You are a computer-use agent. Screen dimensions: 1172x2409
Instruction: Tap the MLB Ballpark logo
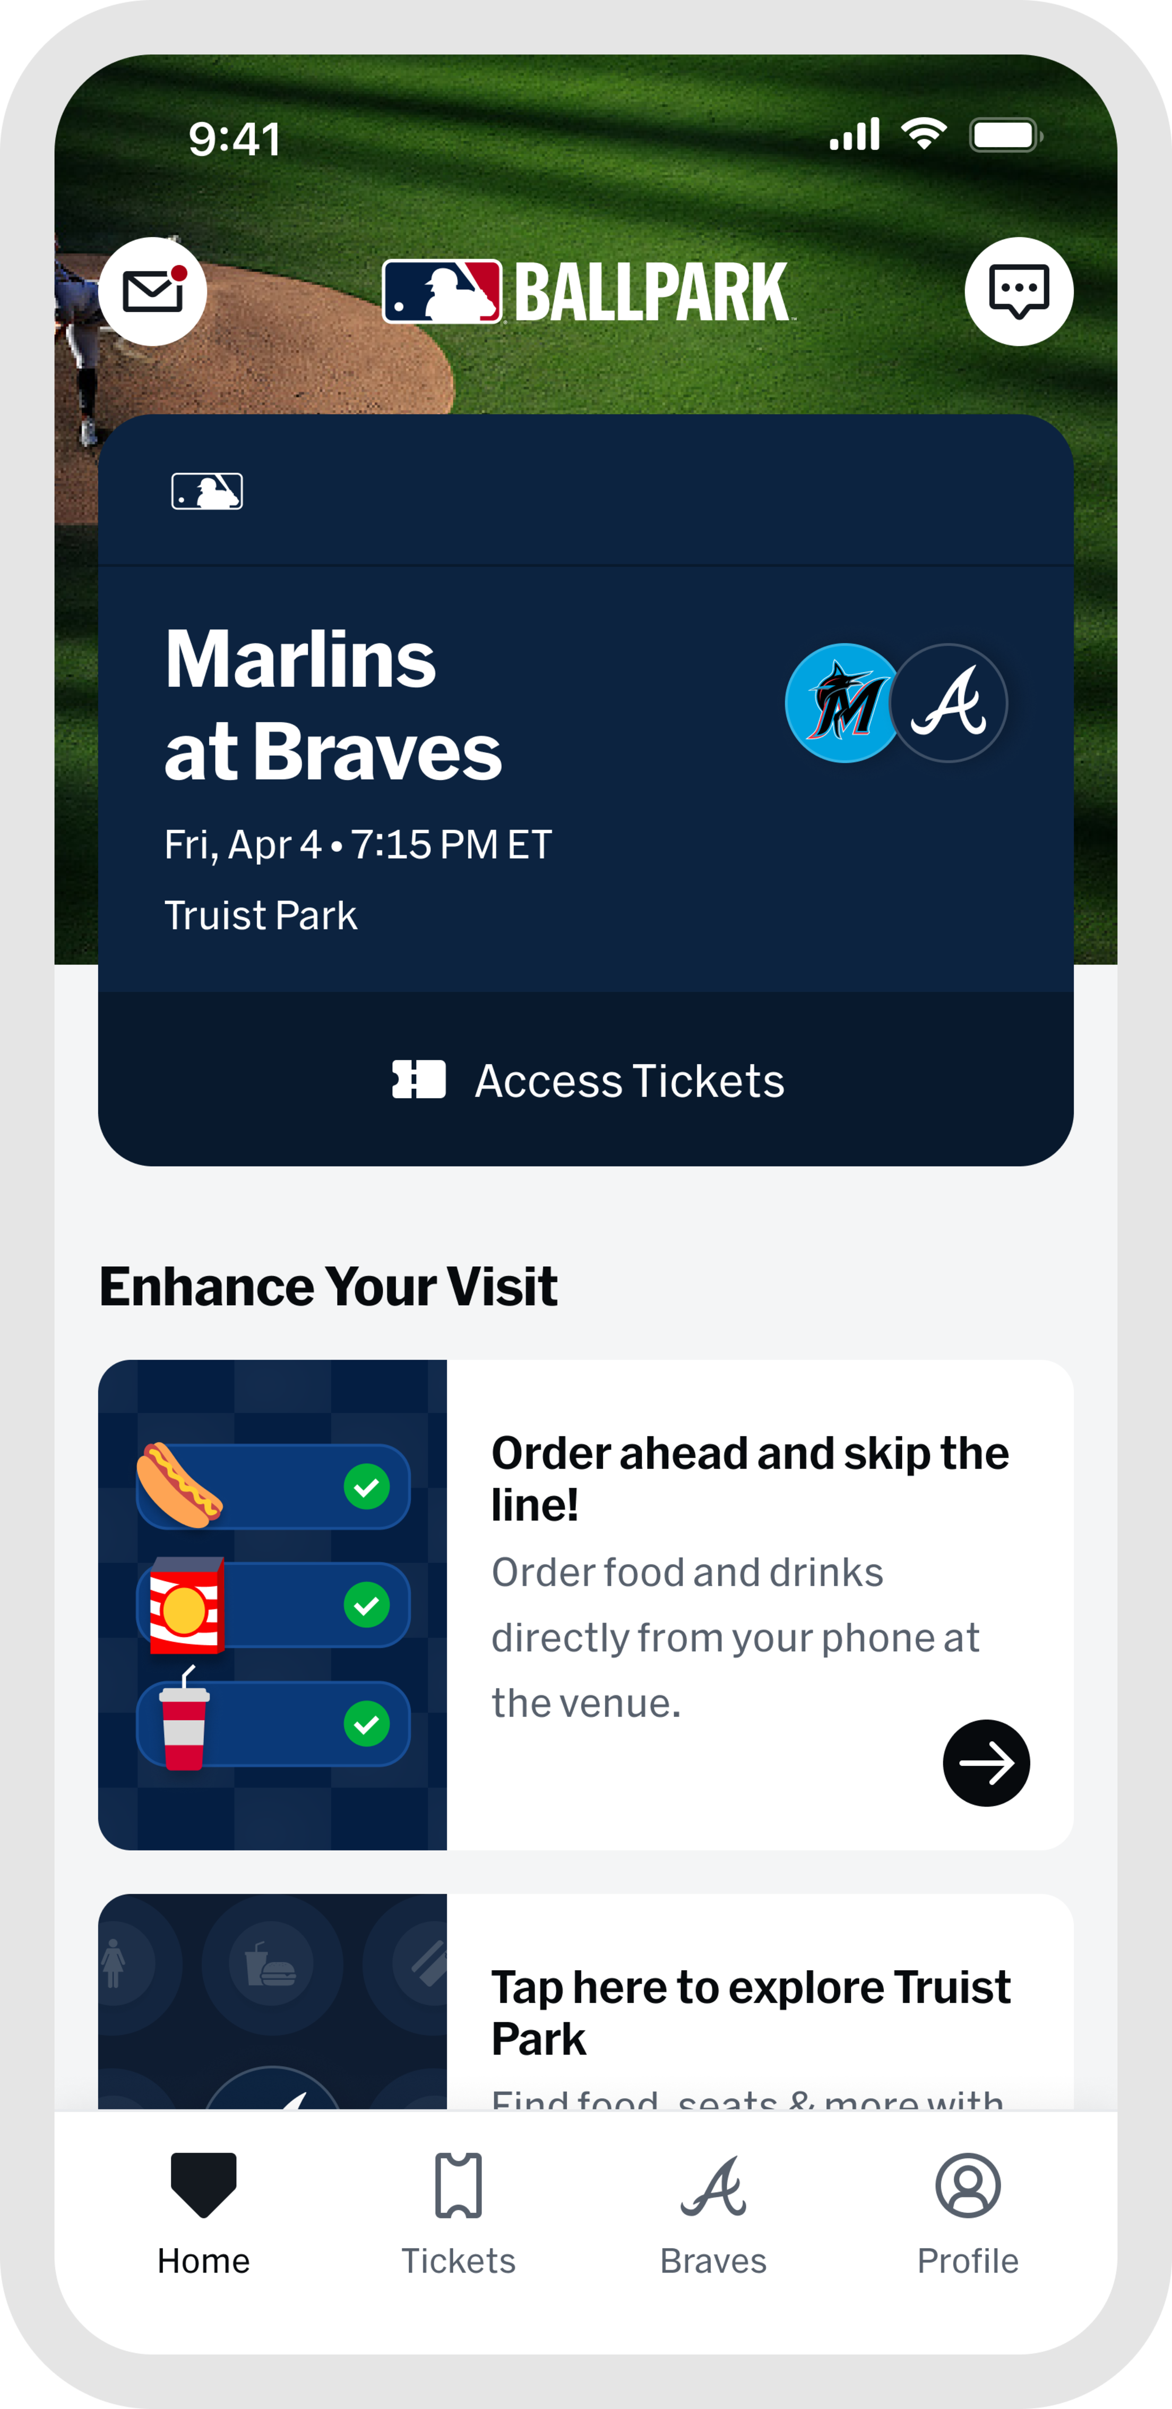[x=587, y=292]
